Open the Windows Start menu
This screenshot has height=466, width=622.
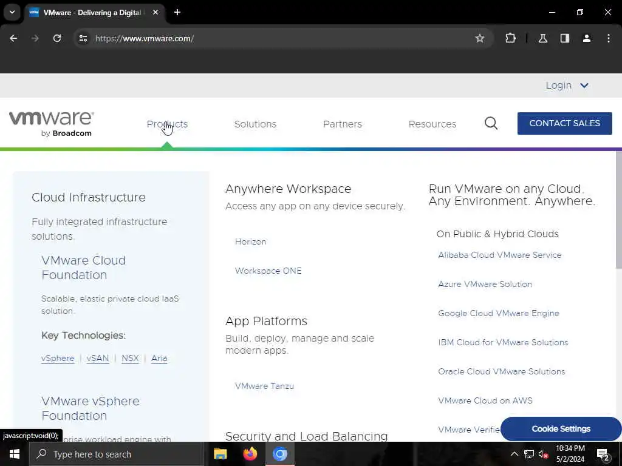15,454
